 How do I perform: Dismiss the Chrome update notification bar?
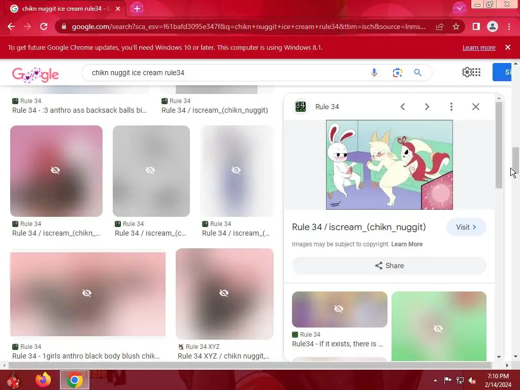507,47
